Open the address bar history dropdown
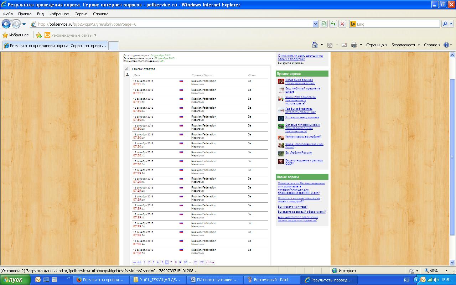This screenshot has height=285, width=456. tap(315, 24)
